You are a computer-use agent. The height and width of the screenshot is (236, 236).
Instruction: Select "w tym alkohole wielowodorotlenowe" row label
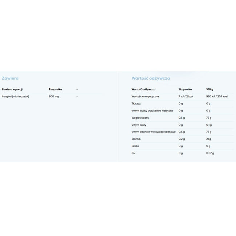click(154, 132)
